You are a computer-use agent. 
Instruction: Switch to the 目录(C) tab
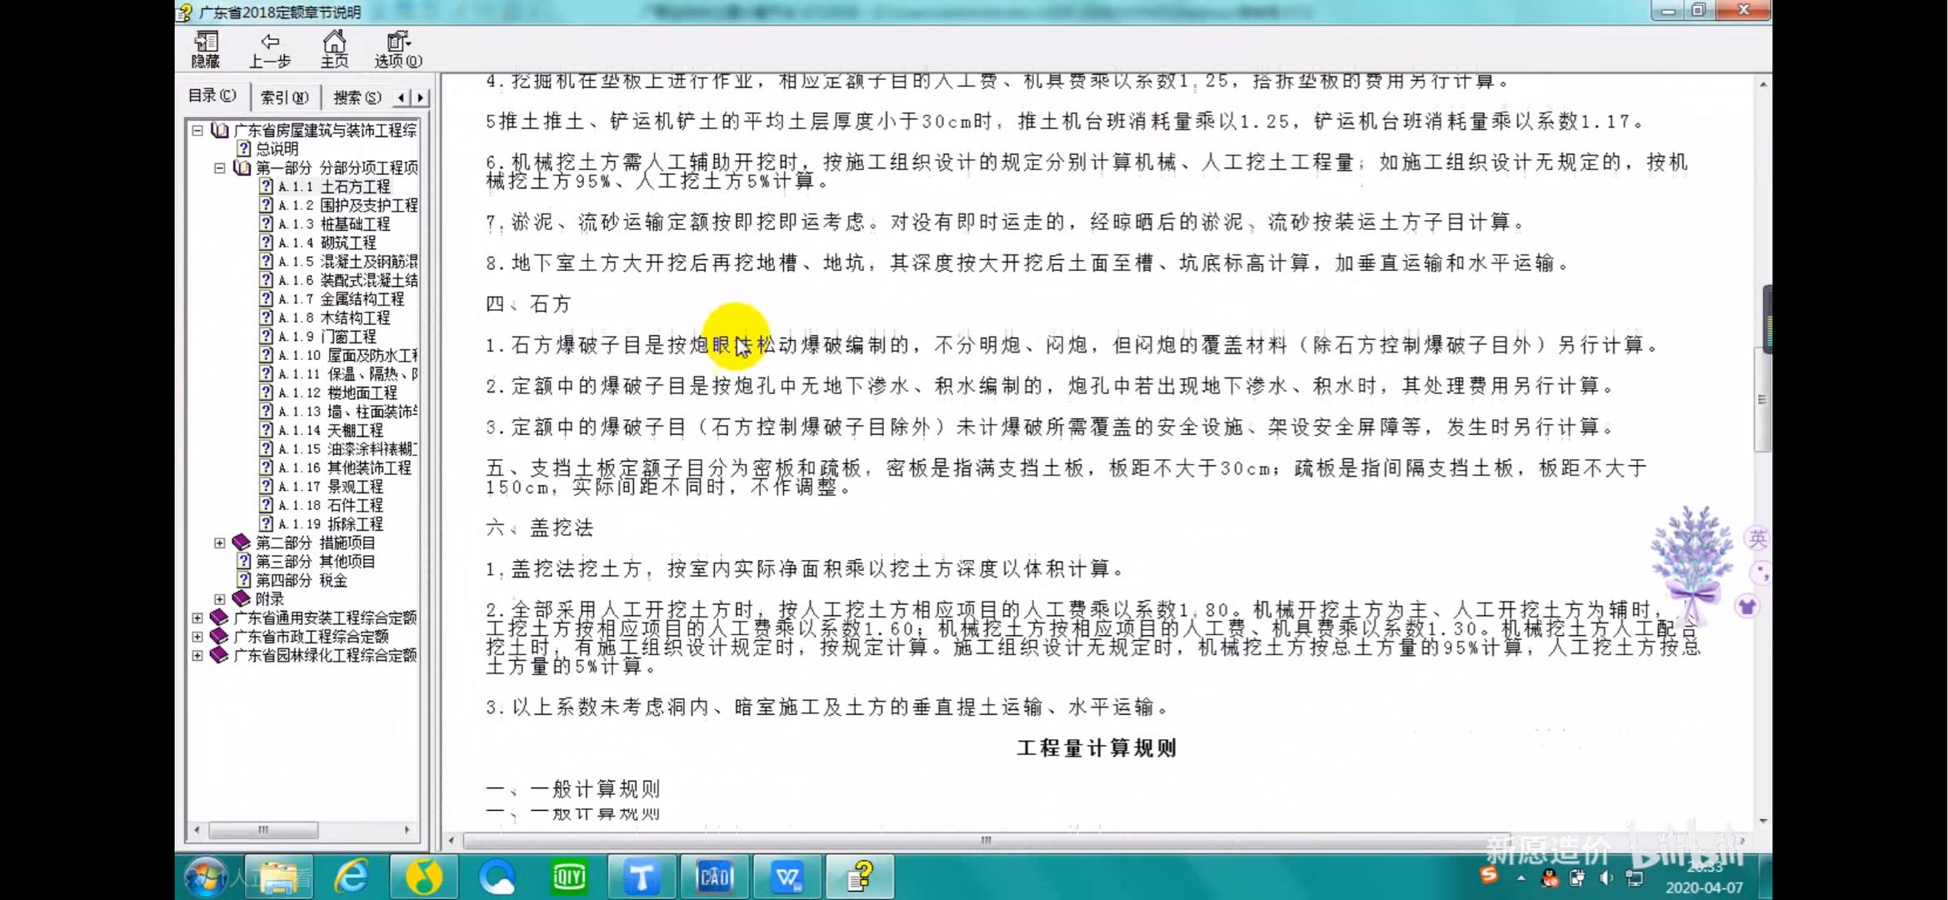pyautogui.click(x=212, y=96)
